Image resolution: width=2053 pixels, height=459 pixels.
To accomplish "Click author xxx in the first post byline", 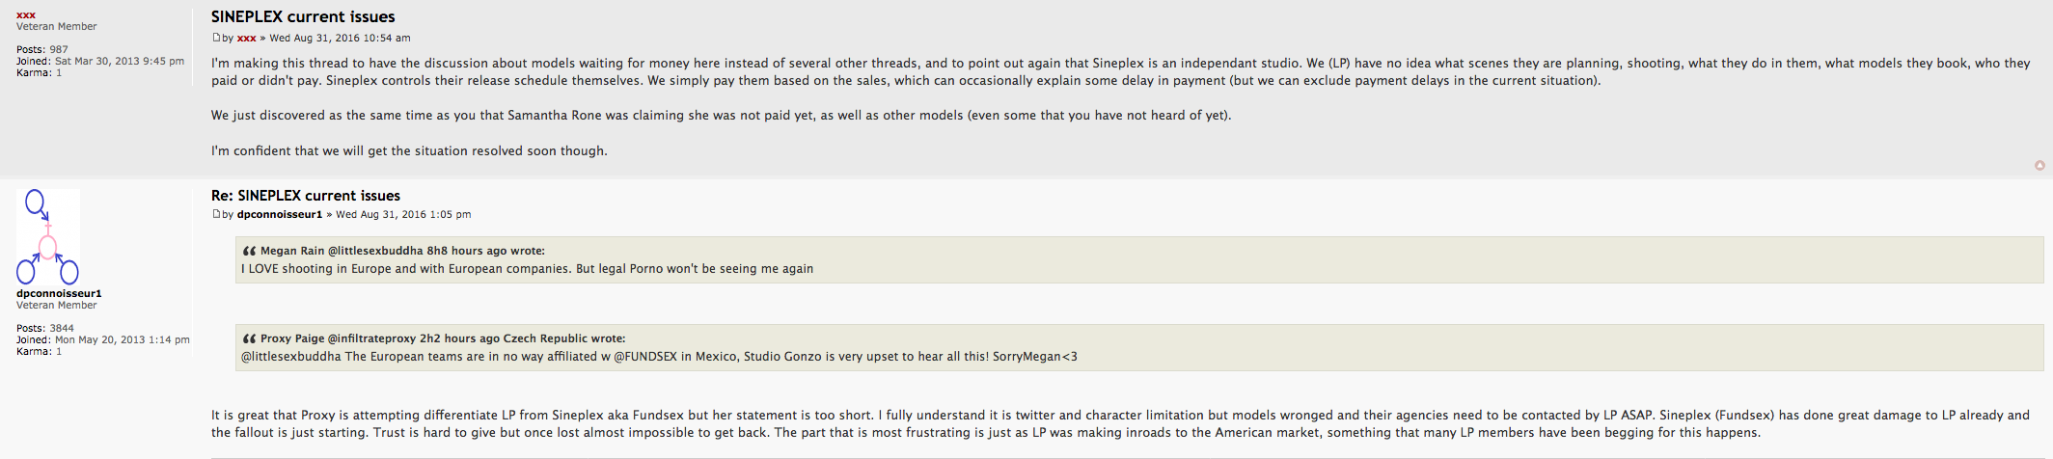I will click(x=246, y=38).
